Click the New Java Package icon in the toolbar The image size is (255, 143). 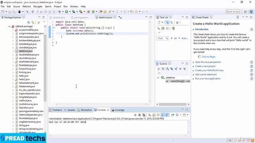88,12
